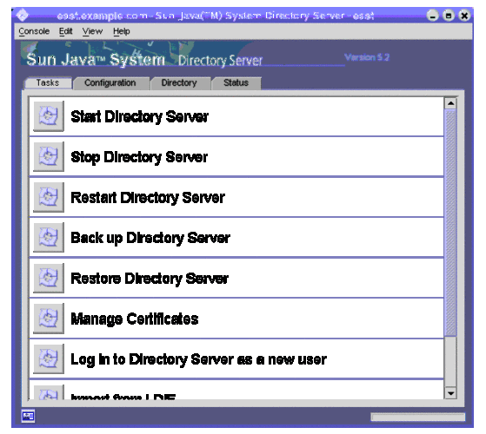Select the Restart Directory Server label
Image resolution: width=486 pixels, height=434 pixels.
148,198
